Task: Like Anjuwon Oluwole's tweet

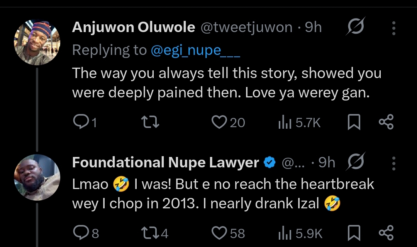Action: pos(219,123)
